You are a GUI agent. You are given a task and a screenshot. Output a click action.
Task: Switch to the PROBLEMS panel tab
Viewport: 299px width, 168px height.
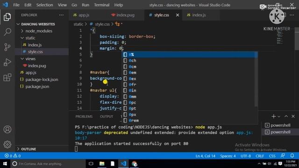click(x=84, y=117)
